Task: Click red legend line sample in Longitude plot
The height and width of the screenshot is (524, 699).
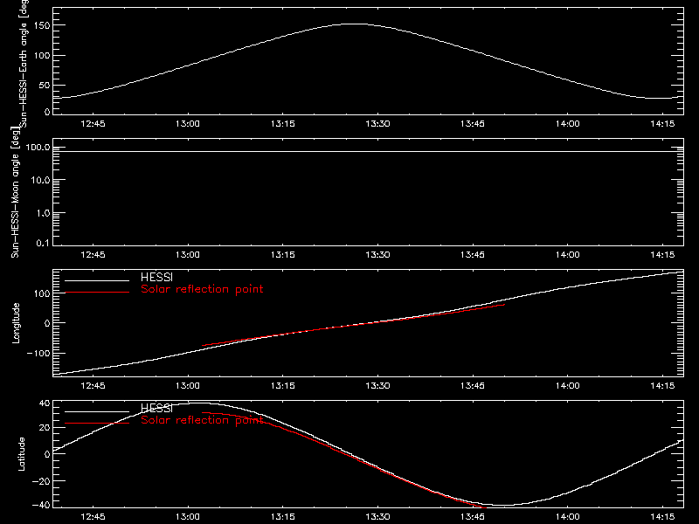Action: [97, 293]
